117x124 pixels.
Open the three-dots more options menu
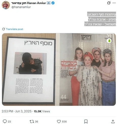(114, 3)
